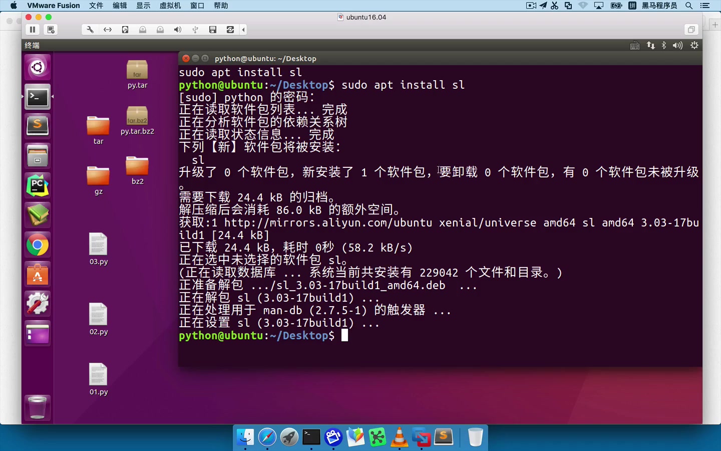This screenshot has height=451, width=721.
Task: Launch Sublime Text from Ubuntu launcher
Action: point(38,126)
